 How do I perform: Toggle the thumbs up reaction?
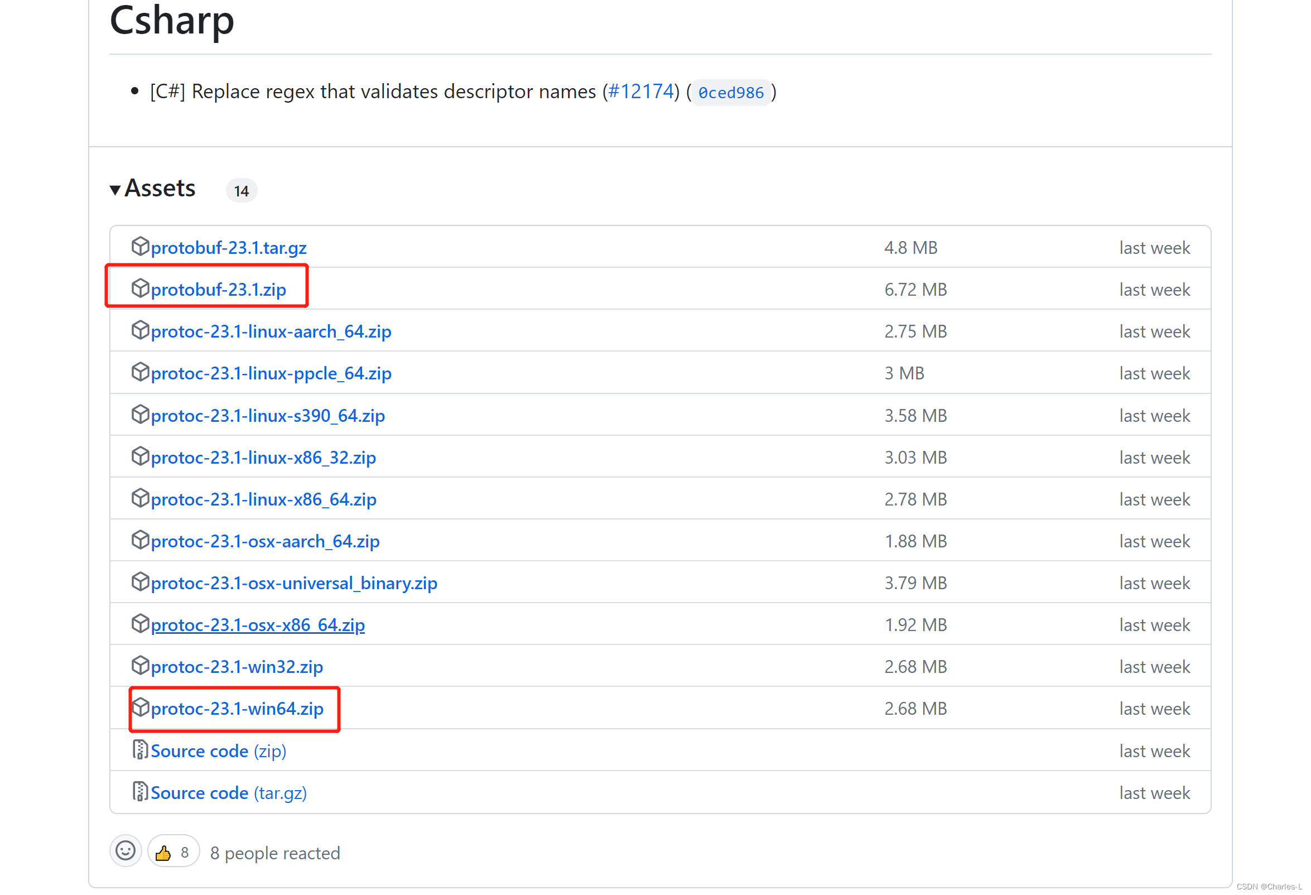click(x=173, y=852)
